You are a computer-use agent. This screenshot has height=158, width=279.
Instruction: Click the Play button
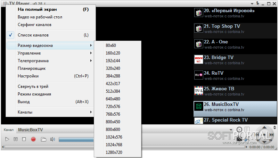7,139
